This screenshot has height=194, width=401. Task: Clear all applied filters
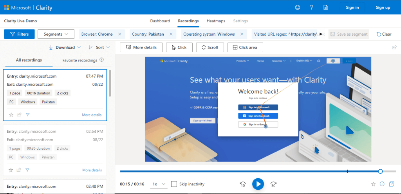(384, 34)
